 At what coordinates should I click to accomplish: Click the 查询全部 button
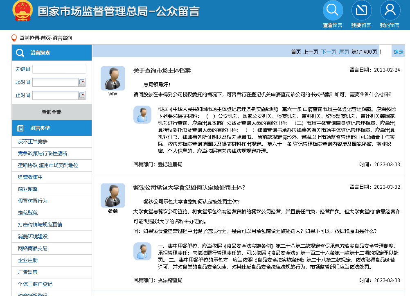pyautogui.click(x=51, y=112)
